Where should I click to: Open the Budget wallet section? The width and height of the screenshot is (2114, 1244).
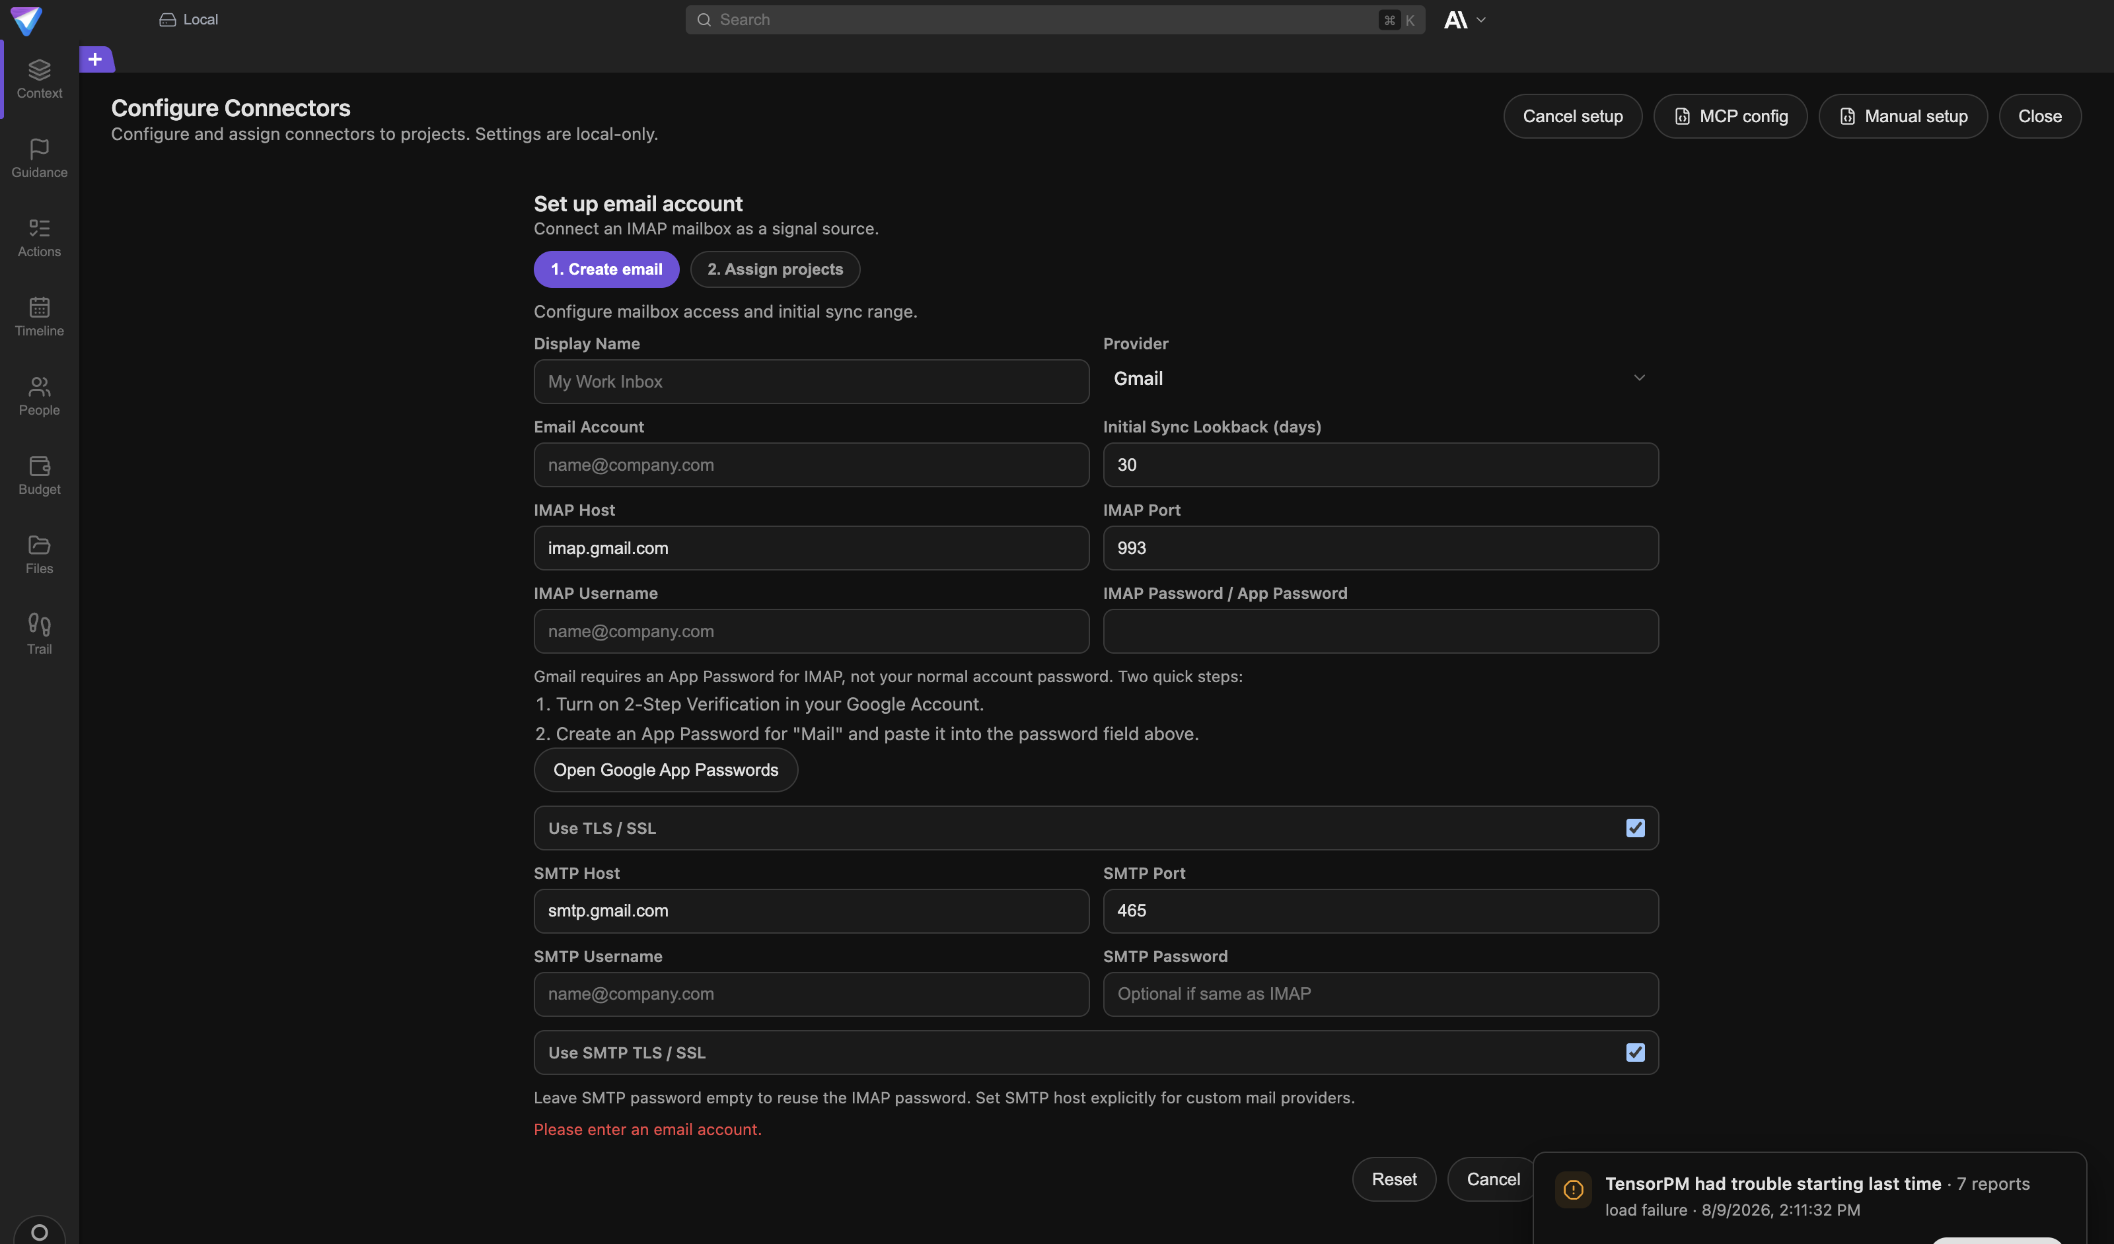point(40,475)
